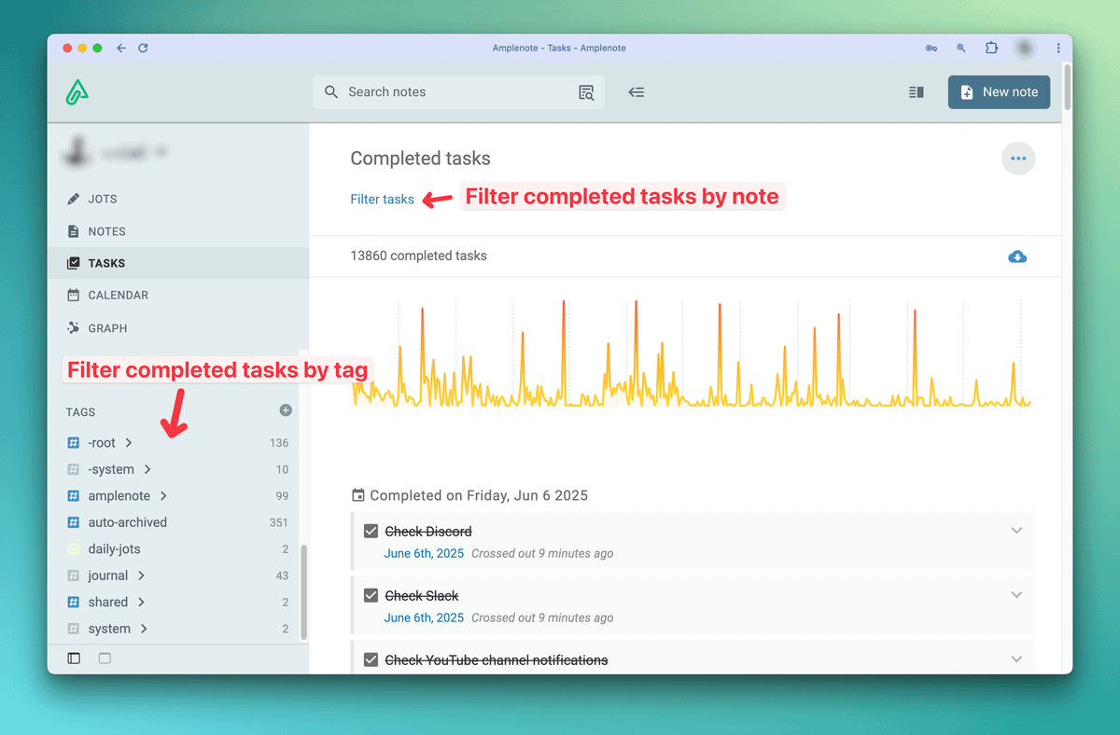Go to Calendar in the sidebar
The image size is (1120, 735).
pos(118,295)
